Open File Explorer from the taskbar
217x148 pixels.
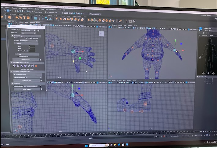(115, 145)
